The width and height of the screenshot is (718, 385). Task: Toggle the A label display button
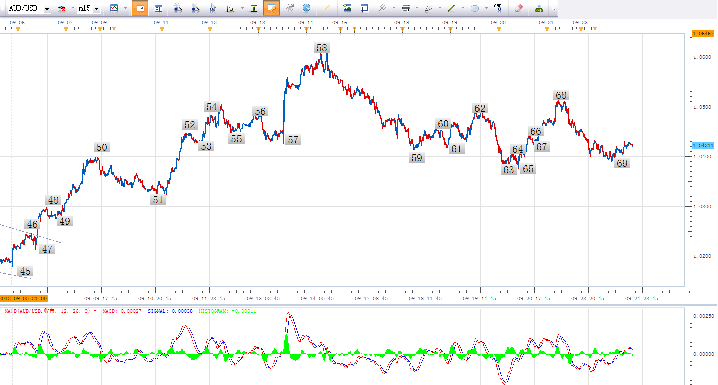[158, 8]
